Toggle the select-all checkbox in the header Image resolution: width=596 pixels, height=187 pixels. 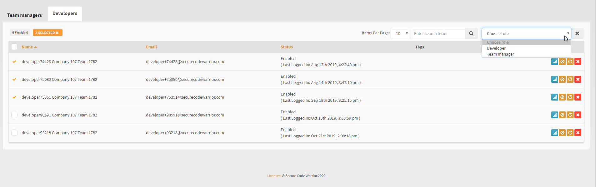pos(14,47)
